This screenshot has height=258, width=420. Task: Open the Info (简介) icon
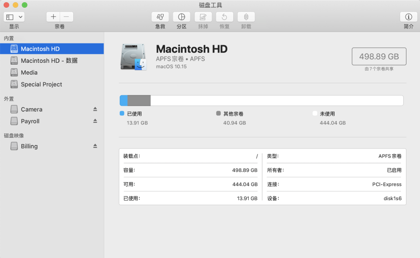click(x=409, y=17)
